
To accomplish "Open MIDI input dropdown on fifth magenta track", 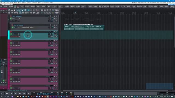I will point(15,81).
